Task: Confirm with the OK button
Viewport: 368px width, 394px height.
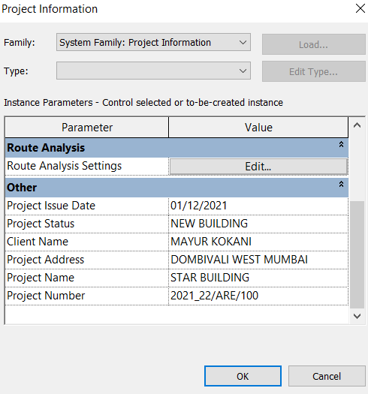Action: [243, 376]
